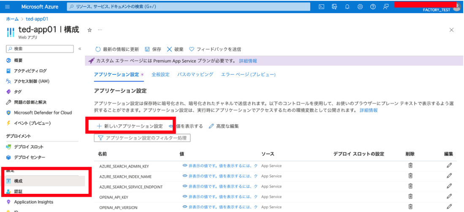Click フィードバックを送信 in the toolbar

tap(215, 49)
